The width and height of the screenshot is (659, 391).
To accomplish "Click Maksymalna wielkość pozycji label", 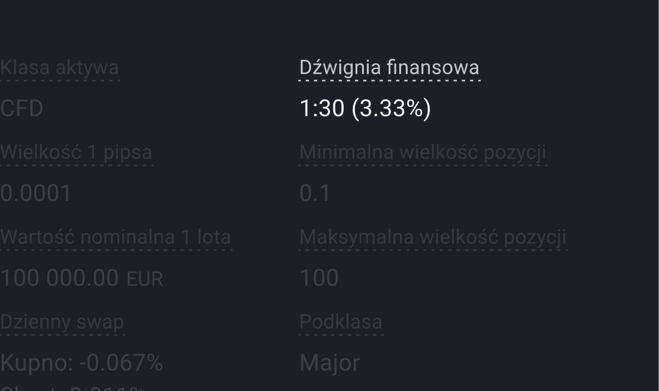I will (x=433, y=237).
